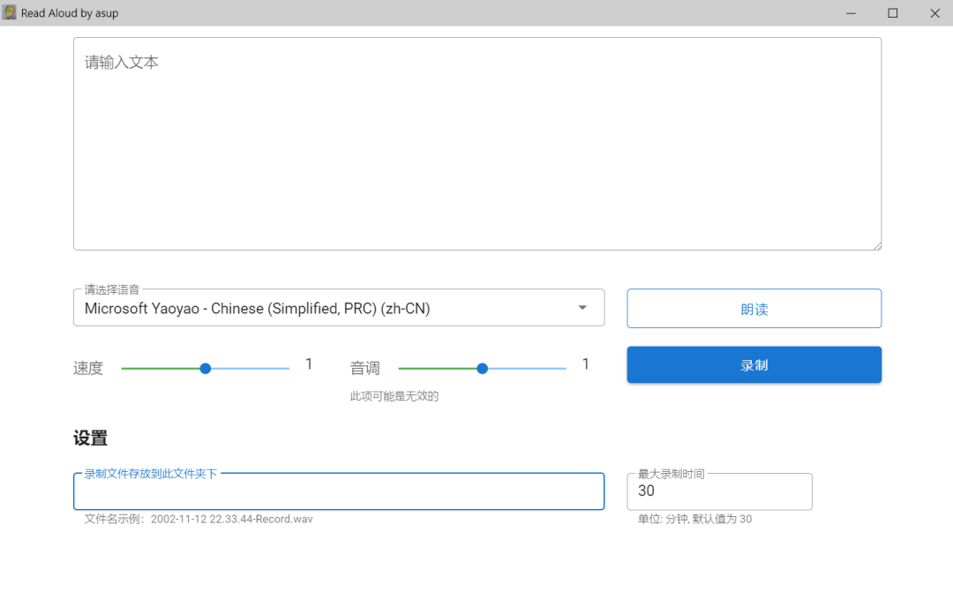
Task: Click the file name example 2002-11-12 22.33.44-Record.wav
Action: [231, 519]
